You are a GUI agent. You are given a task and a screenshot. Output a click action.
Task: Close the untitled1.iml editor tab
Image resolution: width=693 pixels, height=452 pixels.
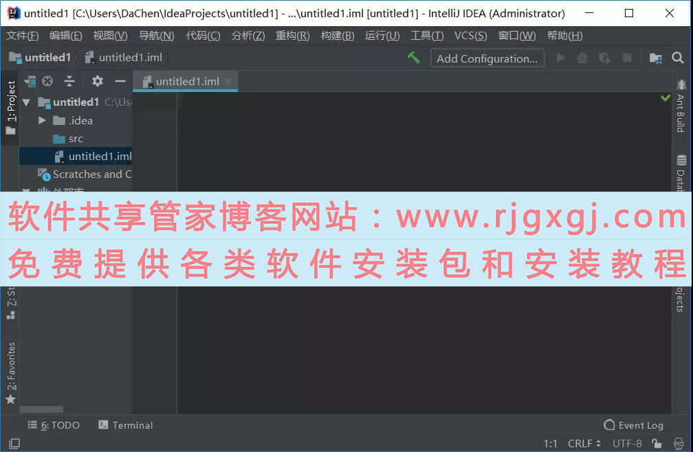coord(228,82)
